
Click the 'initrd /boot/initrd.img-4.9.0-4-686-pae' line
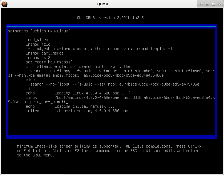(x=77, y=111)
